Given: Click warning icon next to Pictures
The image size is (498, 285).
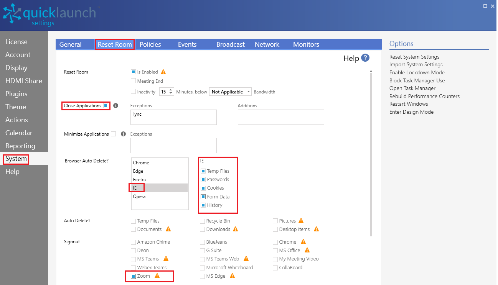Looking at the screenshot, I should [301, 221].
